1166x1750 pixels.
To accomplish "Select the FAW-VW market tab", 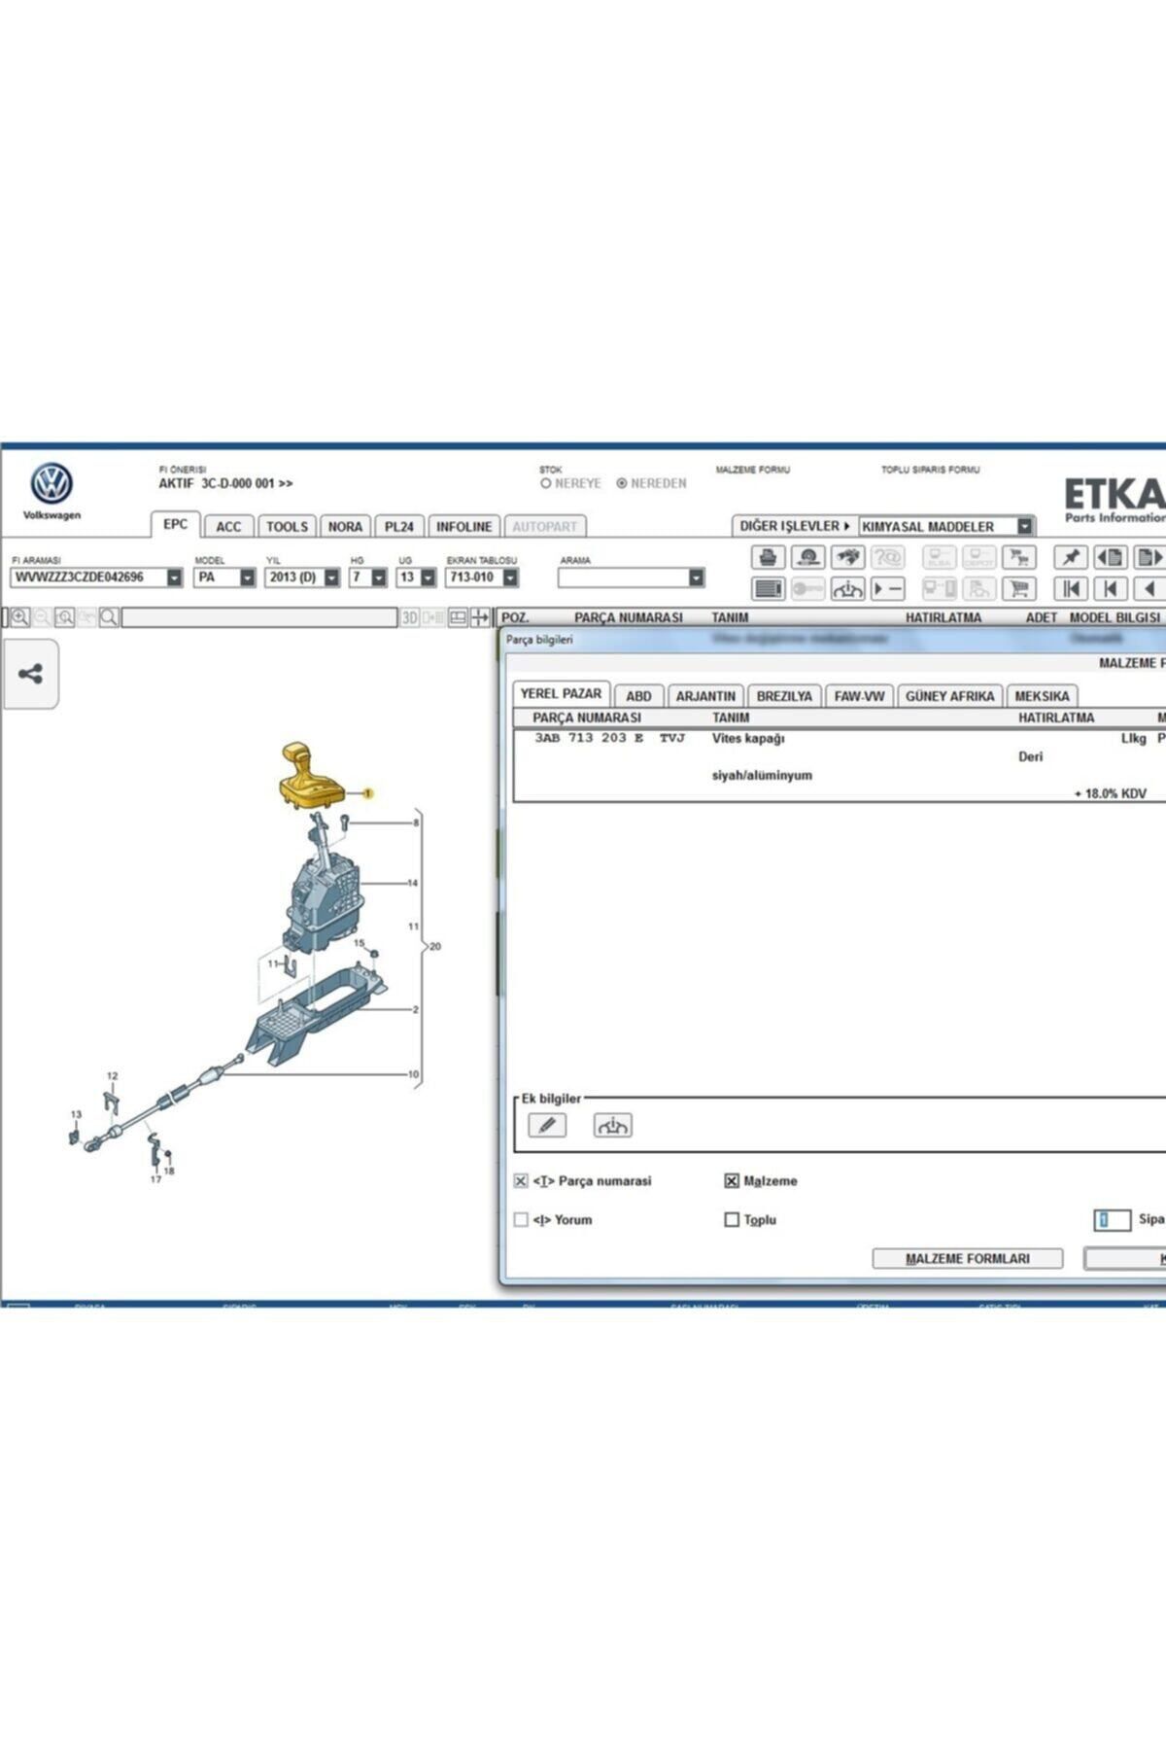I will [x=859, y=696].
